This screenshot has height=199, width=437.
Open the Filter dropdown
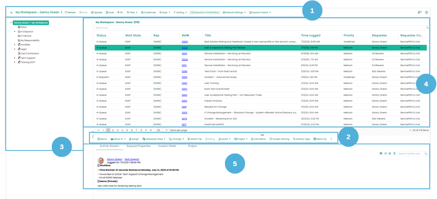click(x=132, y=12)
